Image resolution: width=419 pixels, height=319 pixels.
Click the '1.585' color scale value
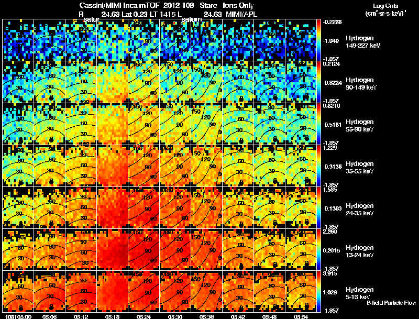point(330,190)
